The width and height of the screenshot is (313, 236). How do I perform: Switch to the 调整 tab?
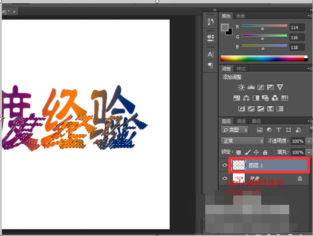pyautogui.click(x=226, y=69)
